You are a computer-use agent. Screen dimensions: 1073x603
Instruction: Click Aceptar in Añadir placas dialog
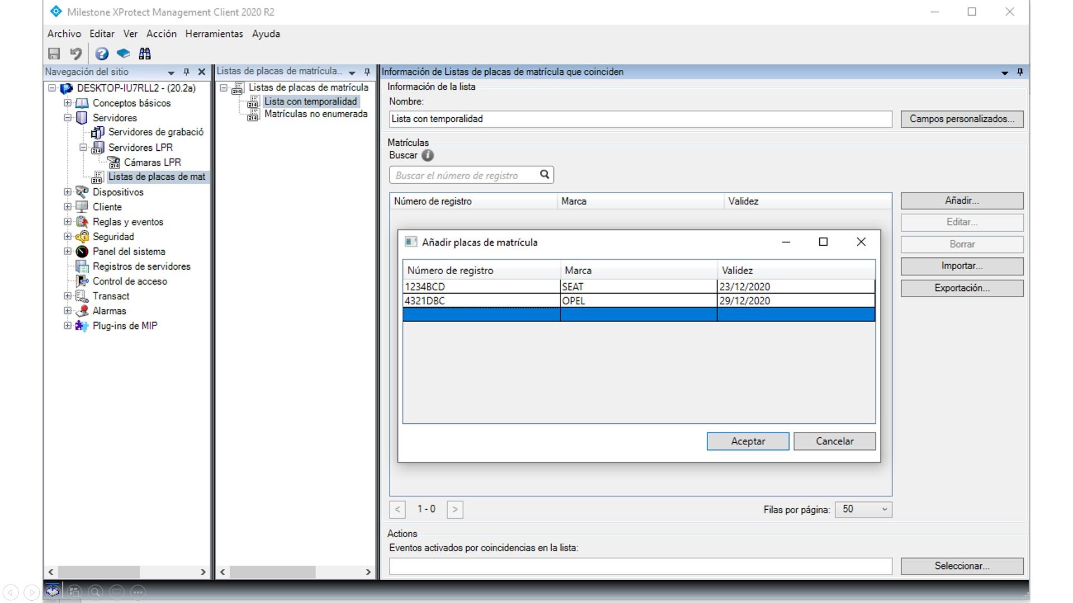[748, 441]
